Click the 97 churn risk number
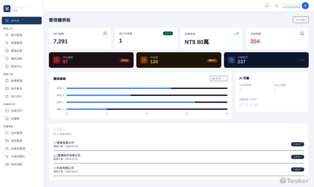 pyautogui.click(x=65, y=62)
